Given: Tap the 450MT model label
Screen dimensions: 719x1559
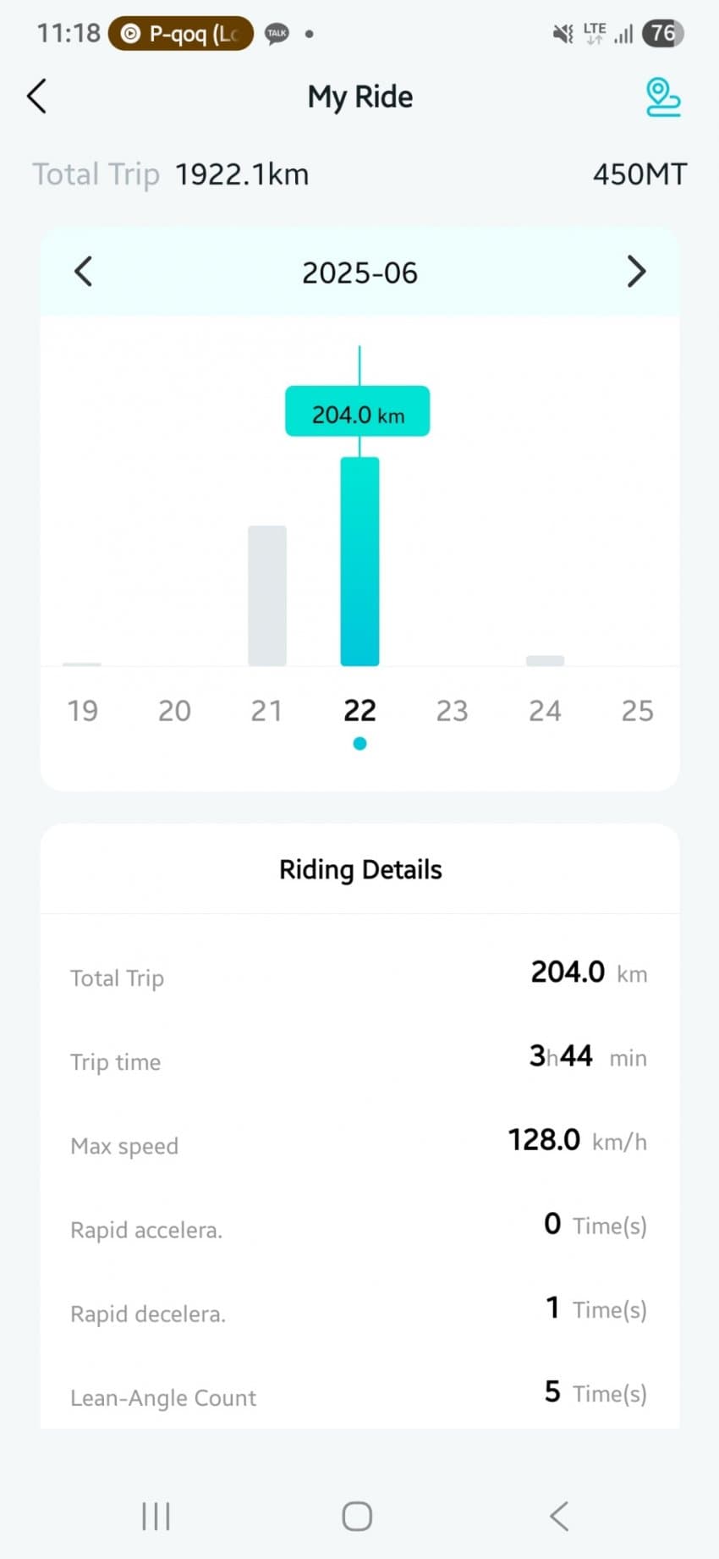Looking at the screenshot, I should pos(639,174).
